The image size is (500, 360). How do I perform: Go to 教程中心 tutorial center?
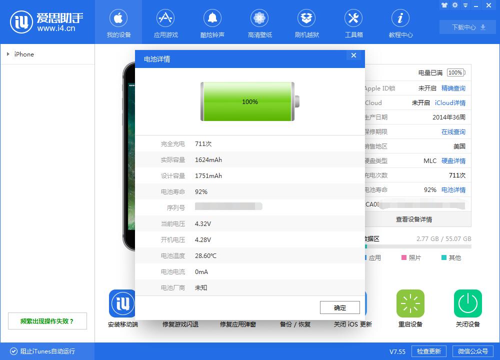tap(400, 22)
